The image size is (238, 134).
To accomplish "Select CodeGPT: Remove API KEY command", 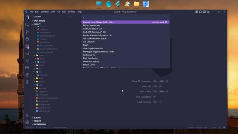I will [125, 32].
